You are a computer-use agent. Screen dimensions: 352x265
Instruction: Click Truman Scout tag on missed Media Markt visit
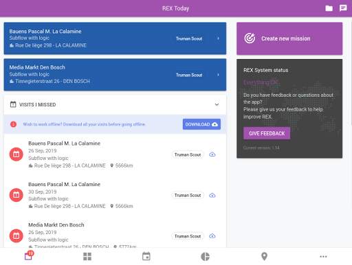[188, 236]
